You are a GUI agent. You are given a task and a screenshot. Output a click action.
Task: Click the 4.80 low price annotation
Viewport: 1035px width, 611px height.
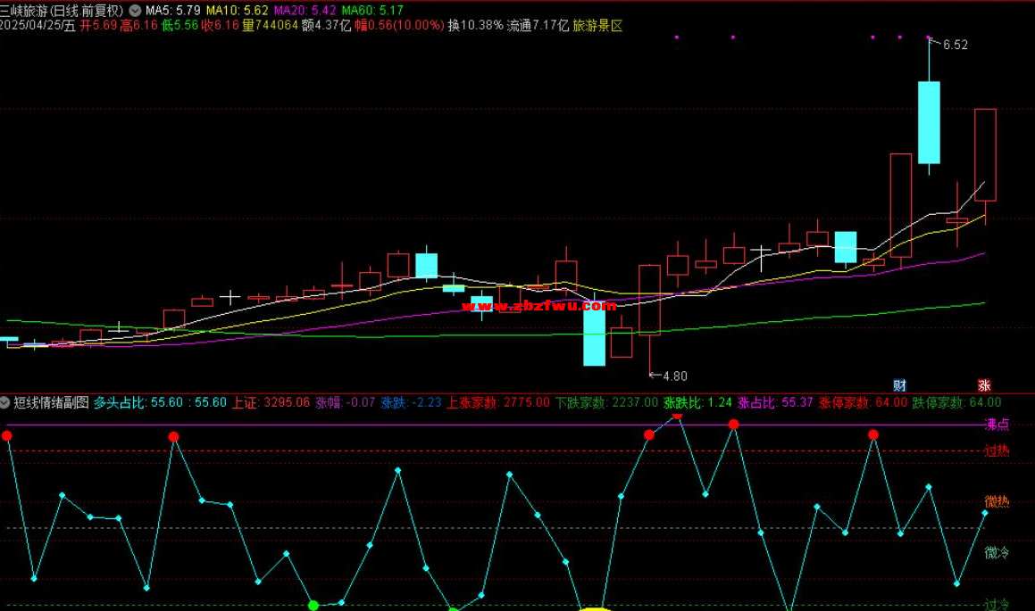coord(674,376)
